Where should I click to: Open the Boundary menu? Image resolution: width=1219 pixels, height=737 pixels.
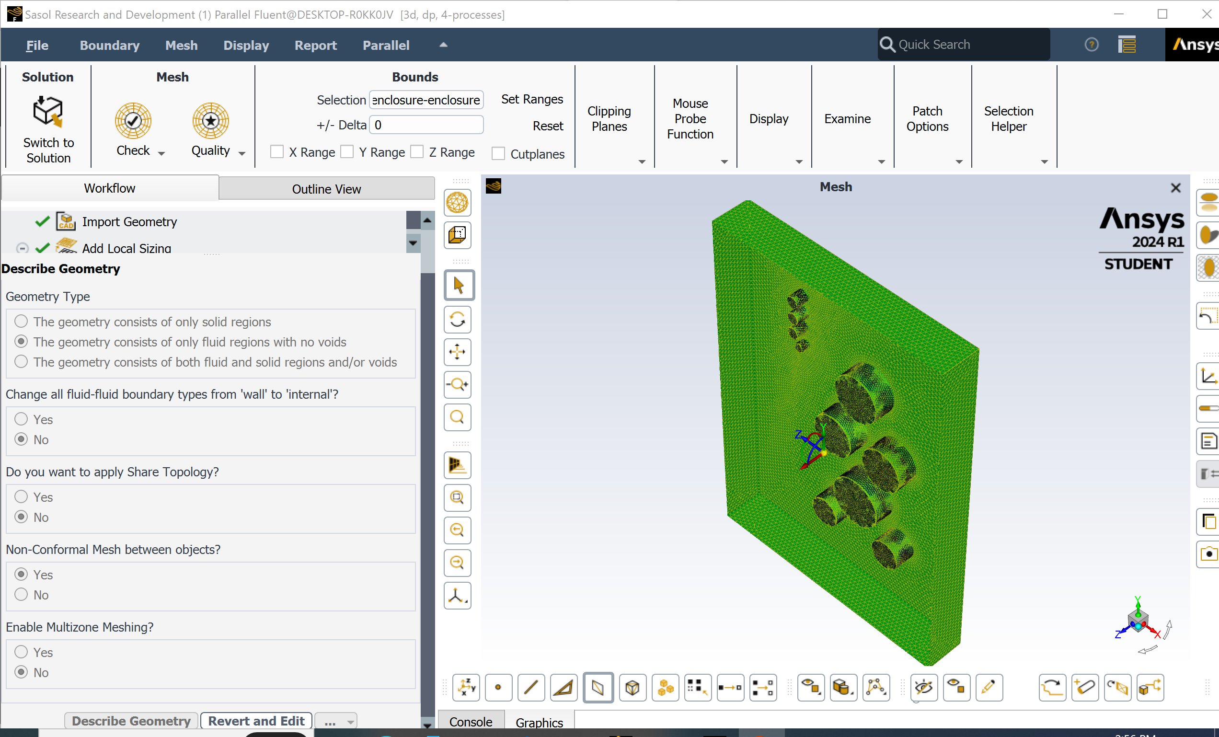pyautogui.click(x=110, y=45)
